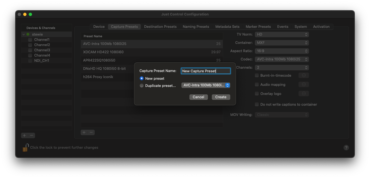Image resolution: width=370 pixels, height=178 pixels.
Task: Open the Codec dropdown
Action: click(282, 59)
